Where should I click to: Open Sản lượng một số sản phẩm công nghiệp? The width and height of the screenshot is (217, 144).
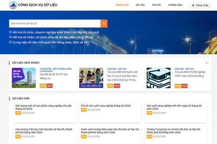coord(43,107)
